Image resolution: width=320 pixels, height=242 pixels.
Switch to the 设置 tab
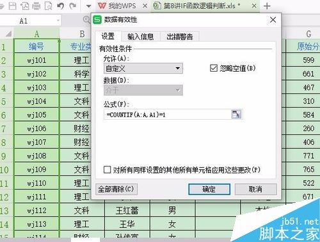click(108, 36)
